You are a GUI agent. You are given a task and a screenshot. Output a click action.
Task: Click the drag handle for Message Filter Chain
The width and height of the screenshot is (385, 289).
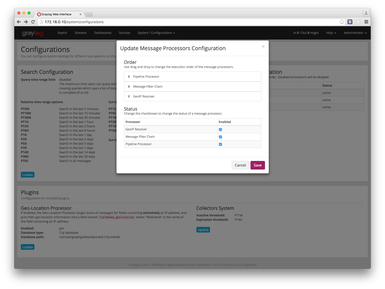[129, 87]
